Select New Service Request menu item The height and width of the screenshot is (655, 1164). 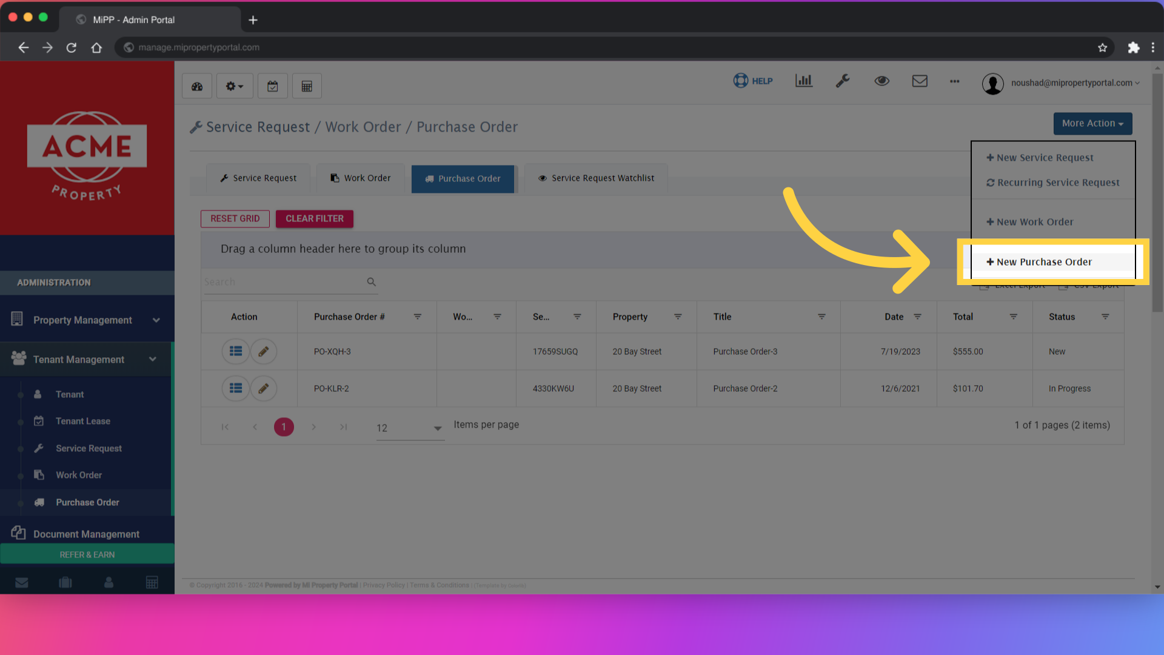click(1040, 158)
